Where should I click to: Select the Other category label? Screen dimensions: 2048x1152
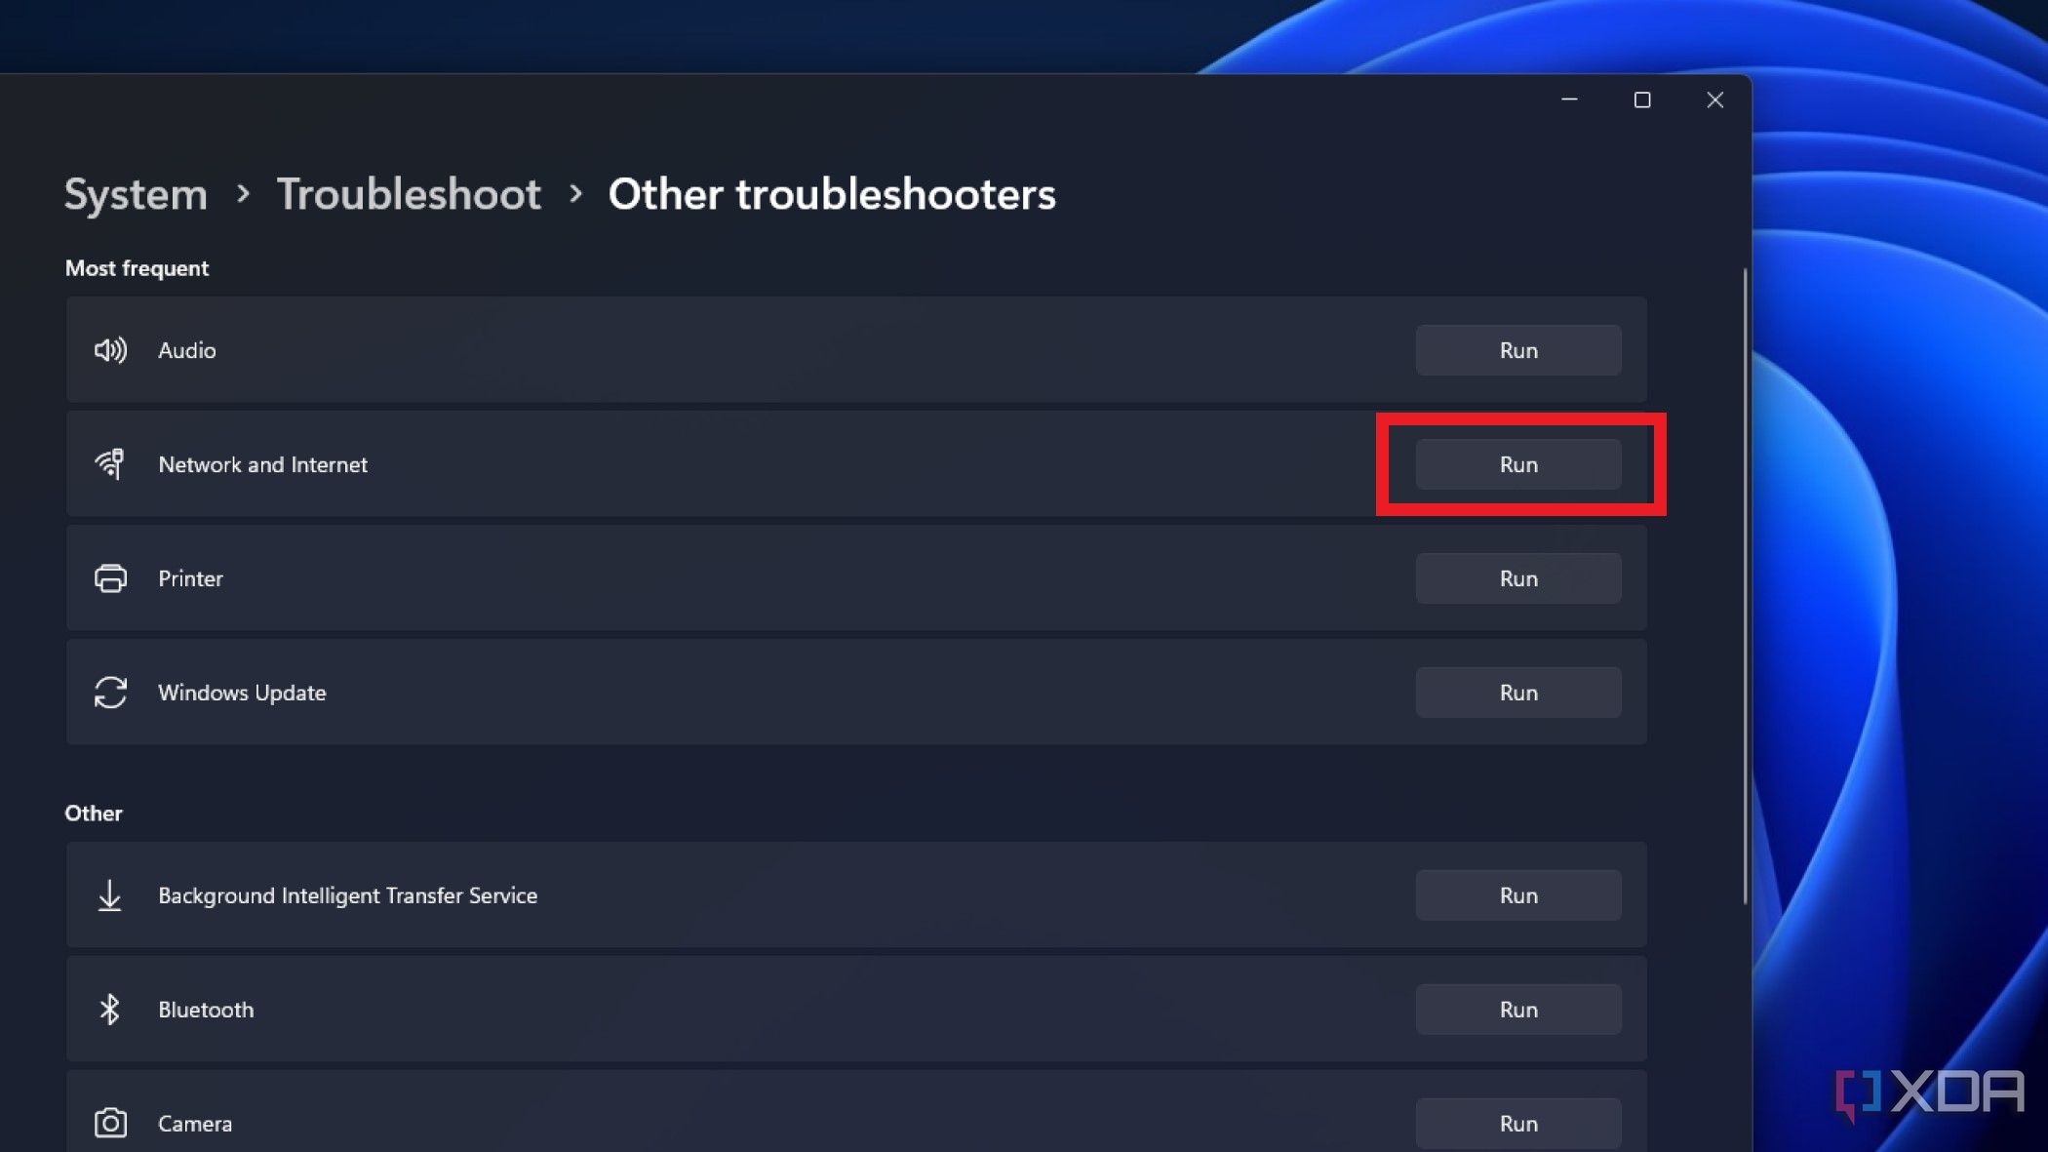[x=93, y=812]
